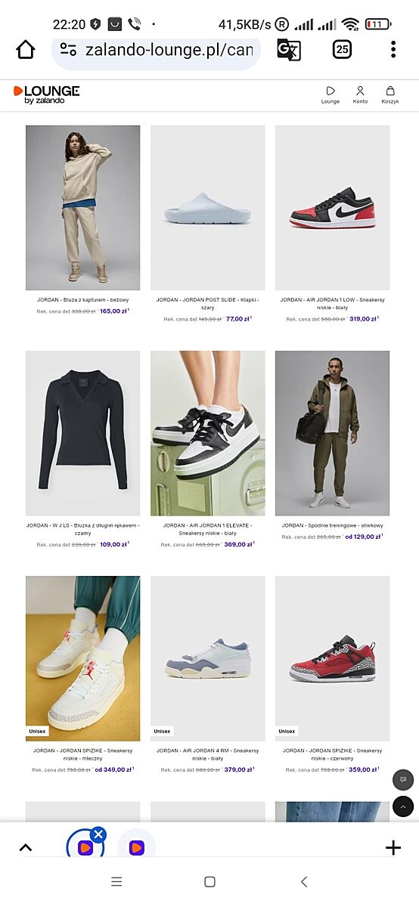Open JORDAN POST SLIDE Klapki link
The image size is (419, 907).
(x=207, y=304)
